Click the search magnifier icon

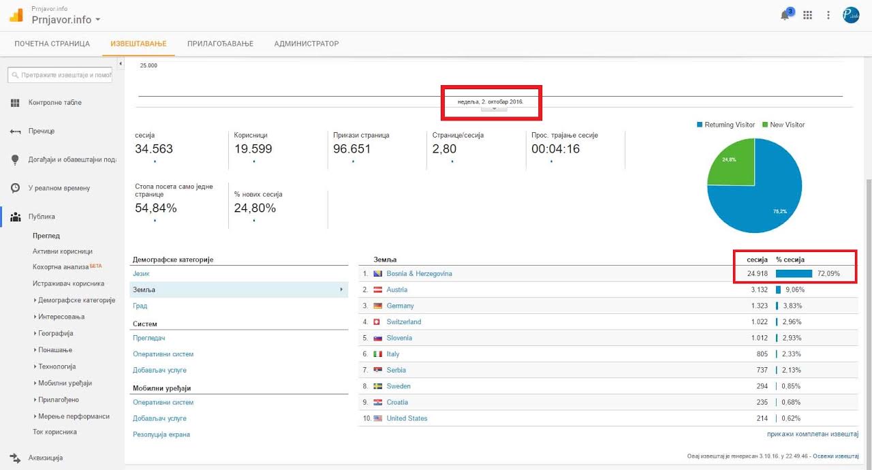(16, 75)
